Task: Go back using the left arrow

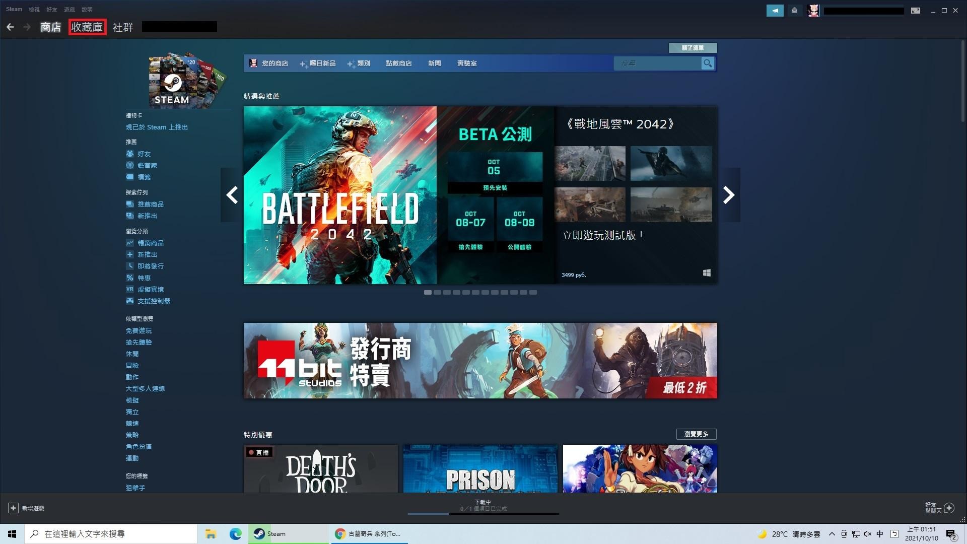Action: (x=11, y=27)
